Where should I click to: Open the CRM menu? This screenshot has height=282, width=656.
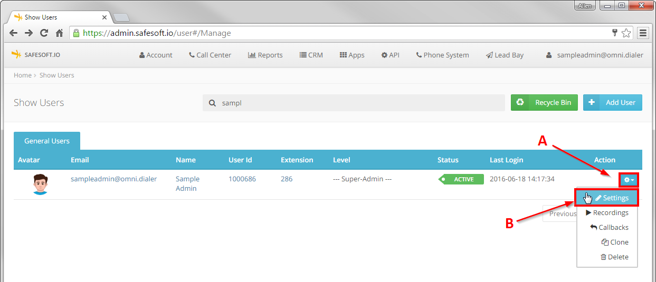point(311,55)
